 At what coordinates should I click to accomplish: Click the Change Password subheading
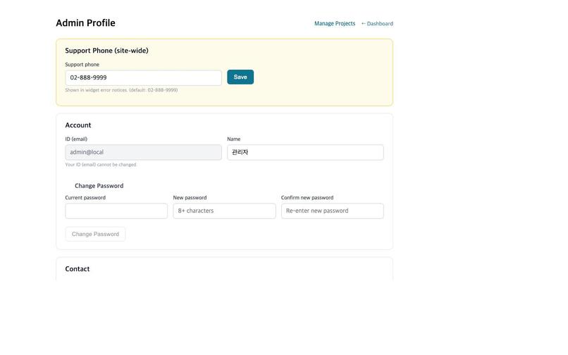coord(99,186)
